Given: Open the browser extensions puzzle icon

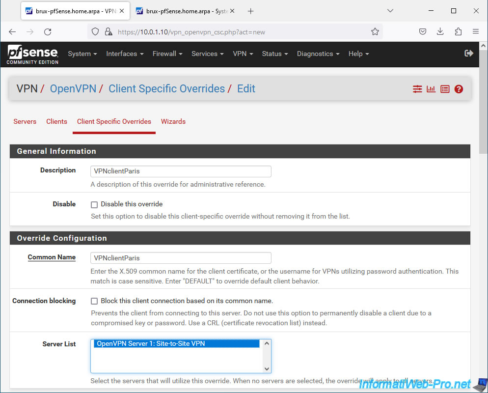Looking at the screenshot, I should (x=458, y=31).
